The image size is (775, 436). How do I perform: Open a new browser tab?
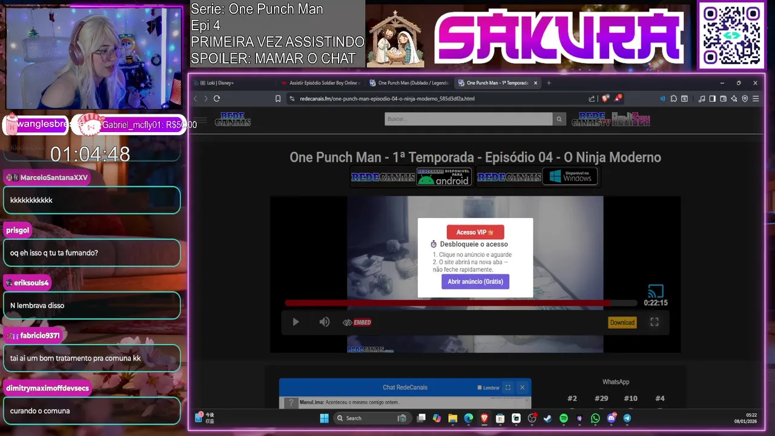[549, 83]
